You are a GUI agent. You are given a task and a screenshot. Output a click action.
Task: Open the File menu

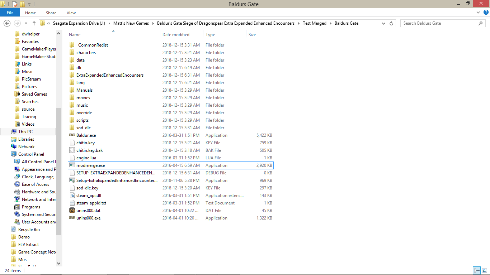coord(10,13)
